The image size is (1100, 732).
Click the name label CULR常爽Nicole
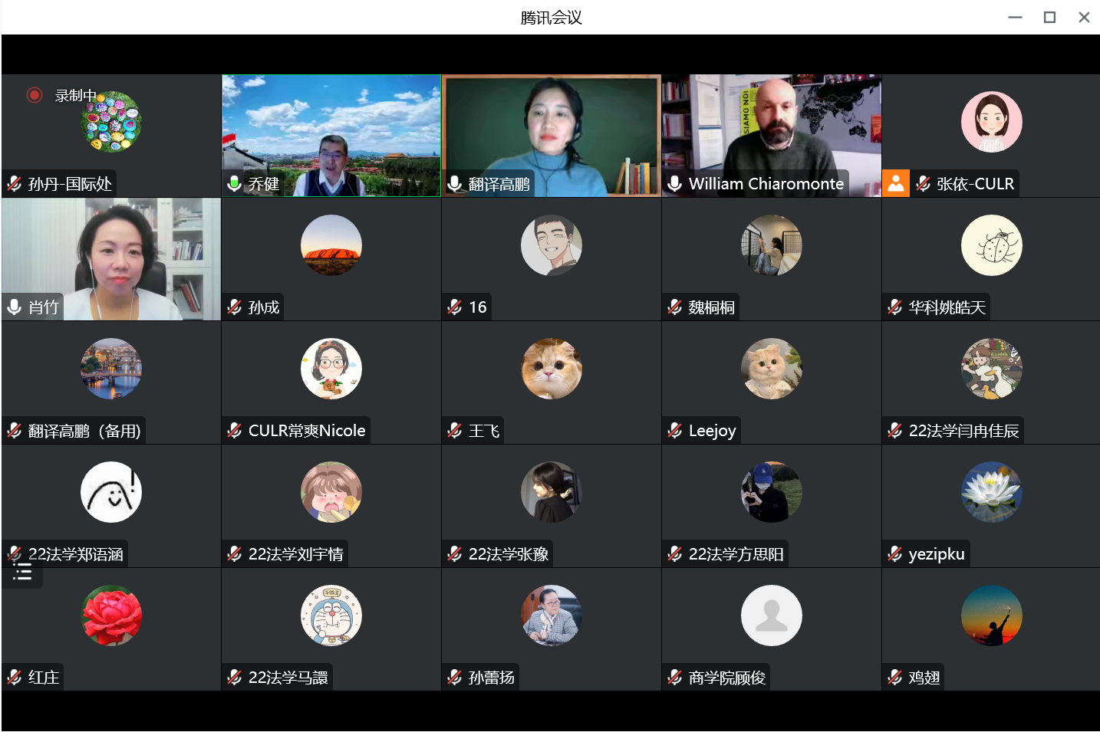point(306,431)
